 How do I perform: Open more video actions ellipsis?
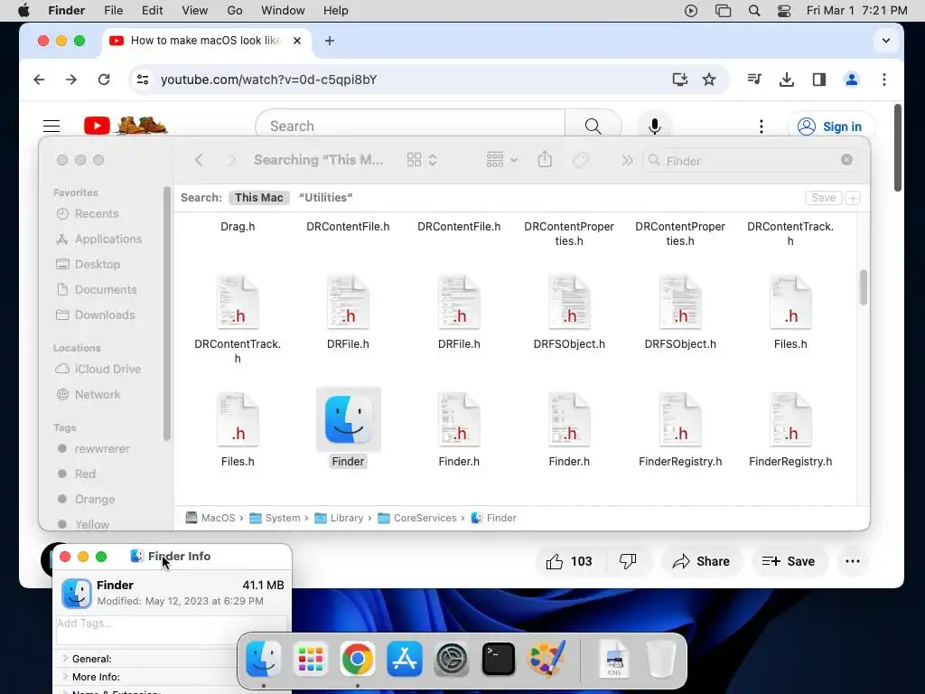pos(853,561)
